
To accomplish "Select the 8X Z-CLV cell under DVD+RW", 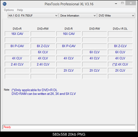I will (43, 46).
